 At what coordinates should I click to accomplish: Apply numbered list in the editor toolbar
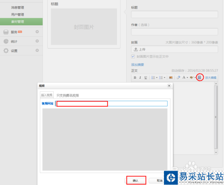click(153, 77)
